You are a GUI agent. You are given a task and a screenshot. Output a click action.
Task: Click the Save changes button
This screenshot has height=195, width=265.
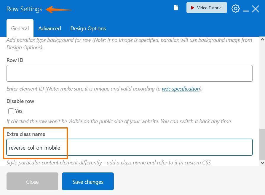pos(88,182)
